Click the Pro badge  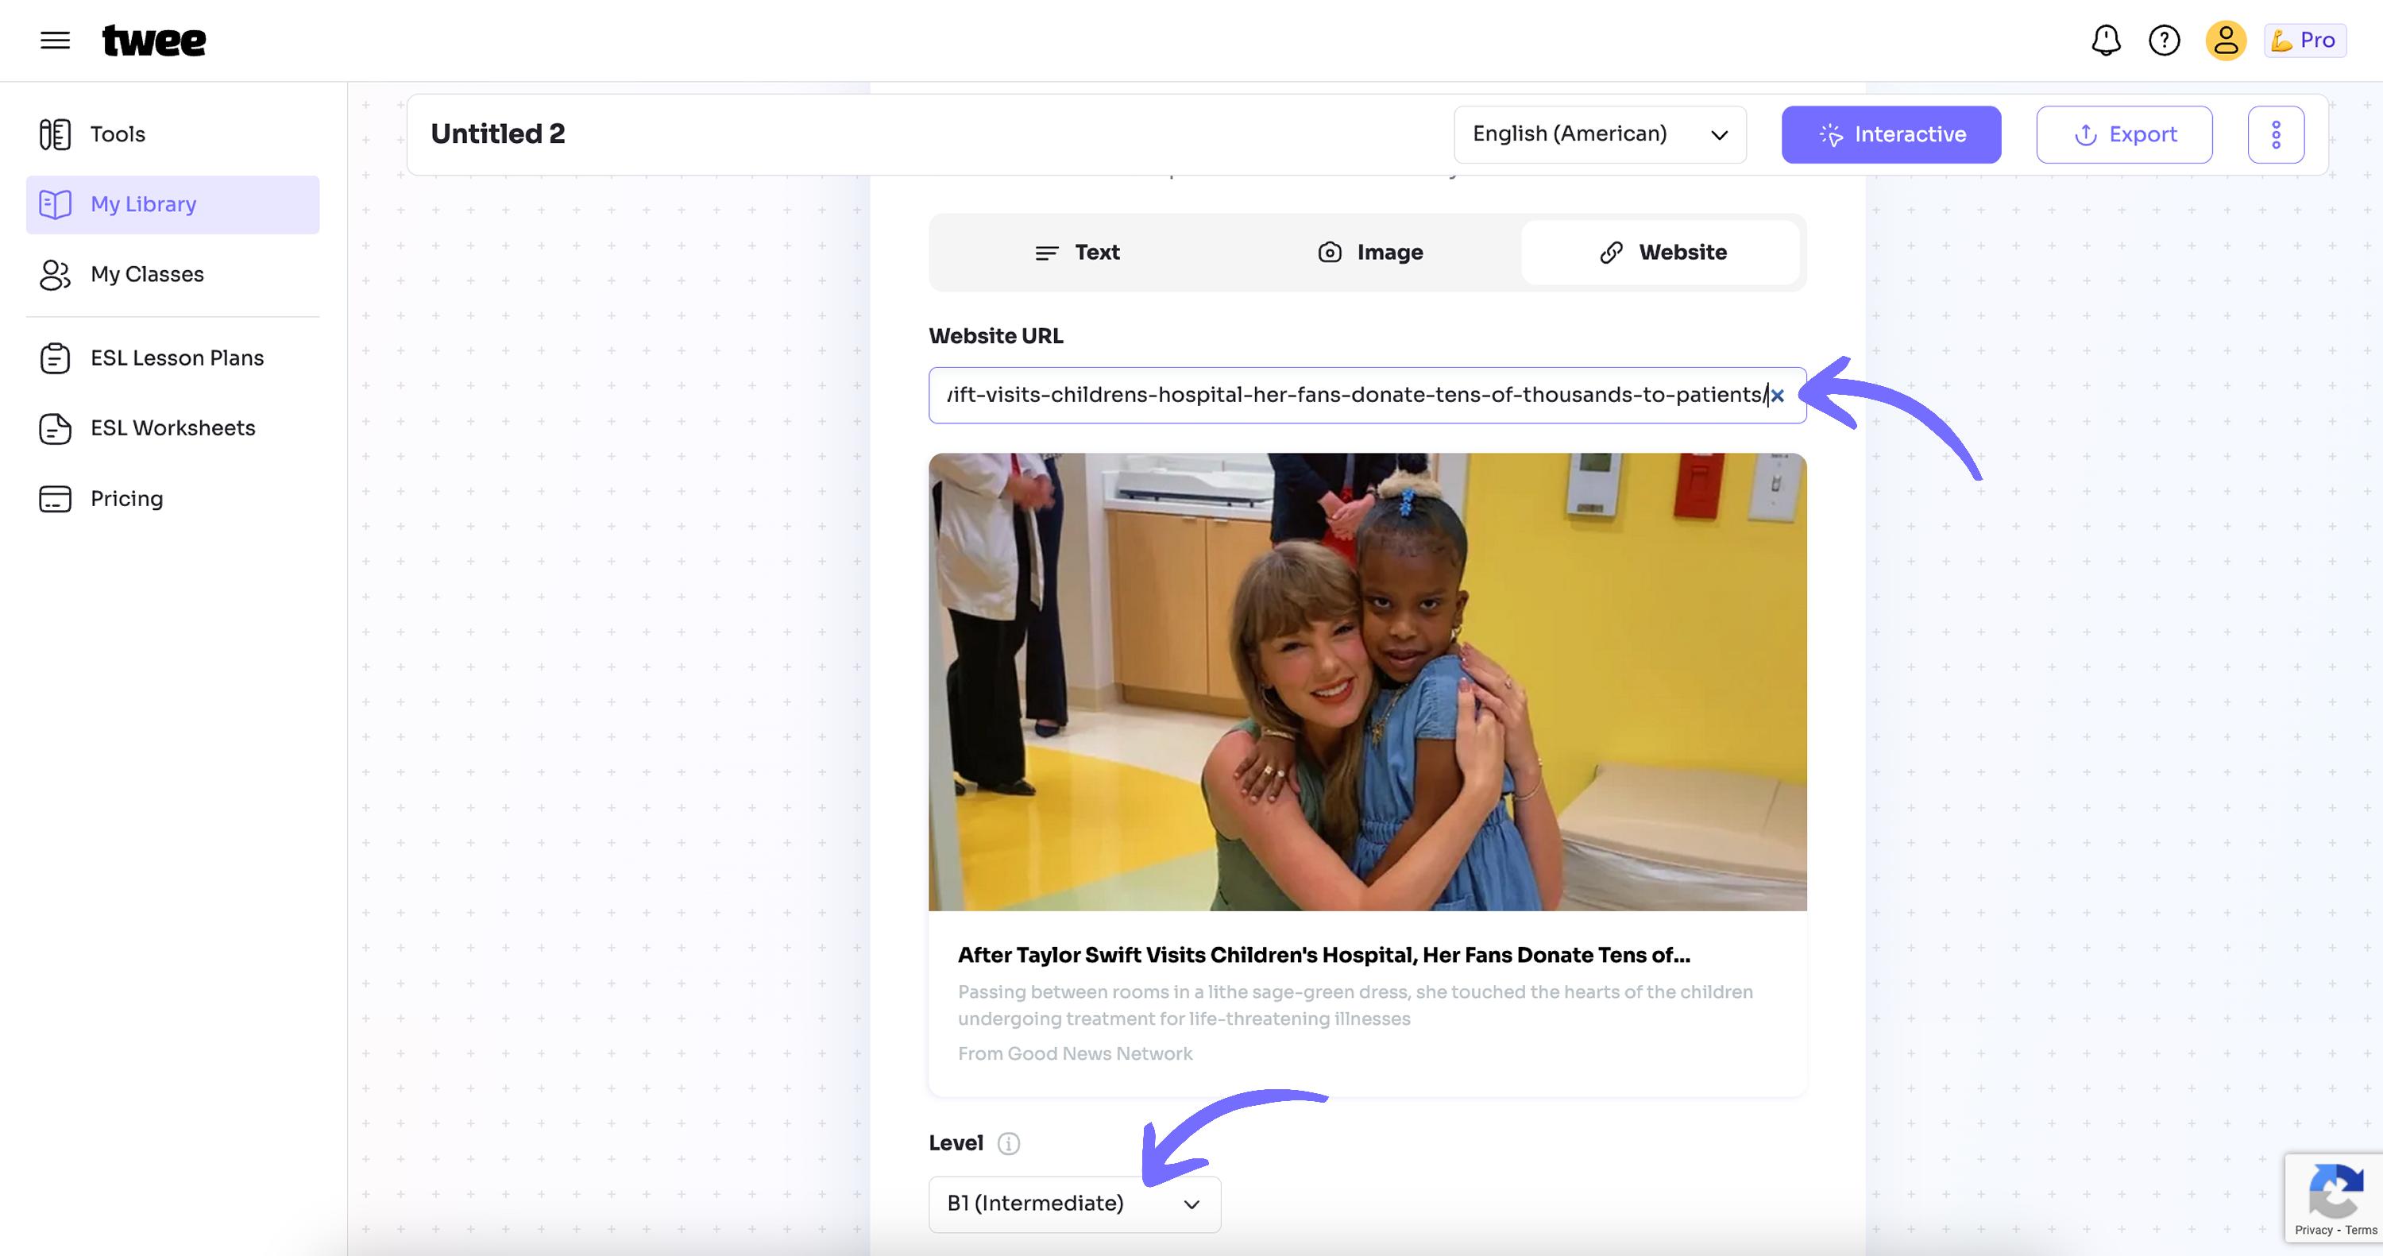(2304, 40)
